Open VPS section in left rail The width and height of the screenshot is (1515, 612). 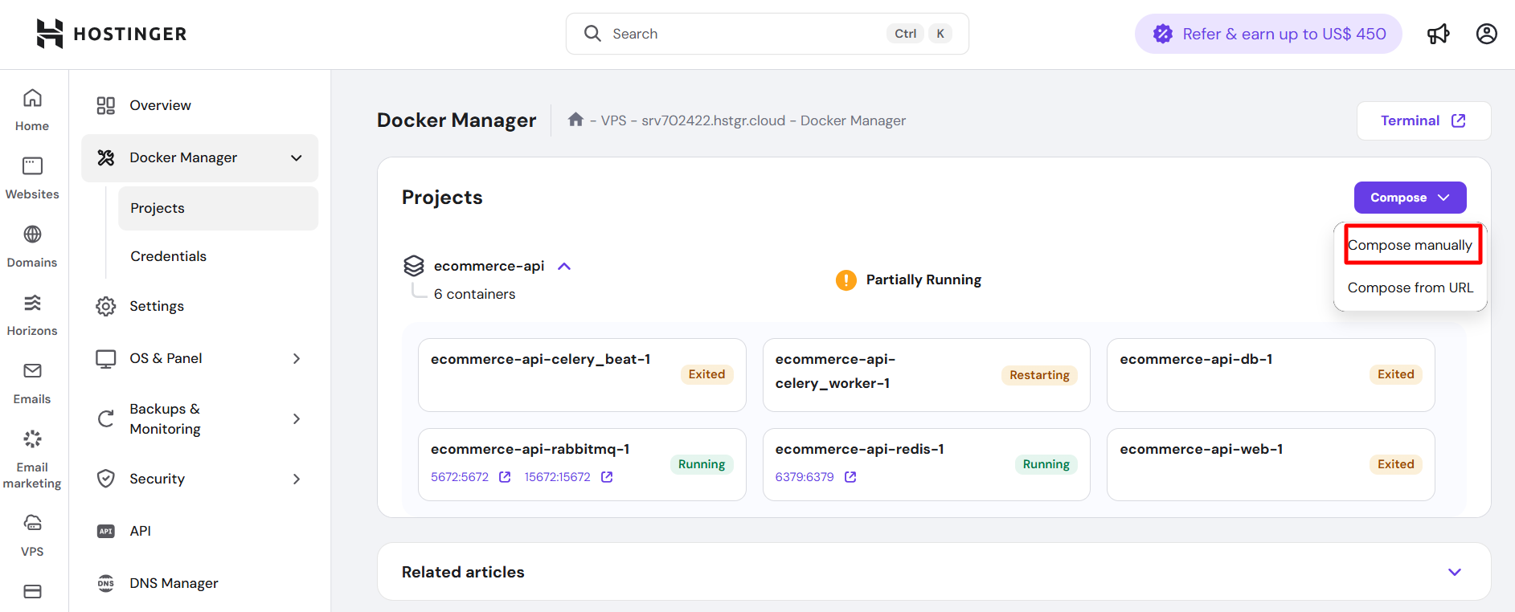(32, 536)
